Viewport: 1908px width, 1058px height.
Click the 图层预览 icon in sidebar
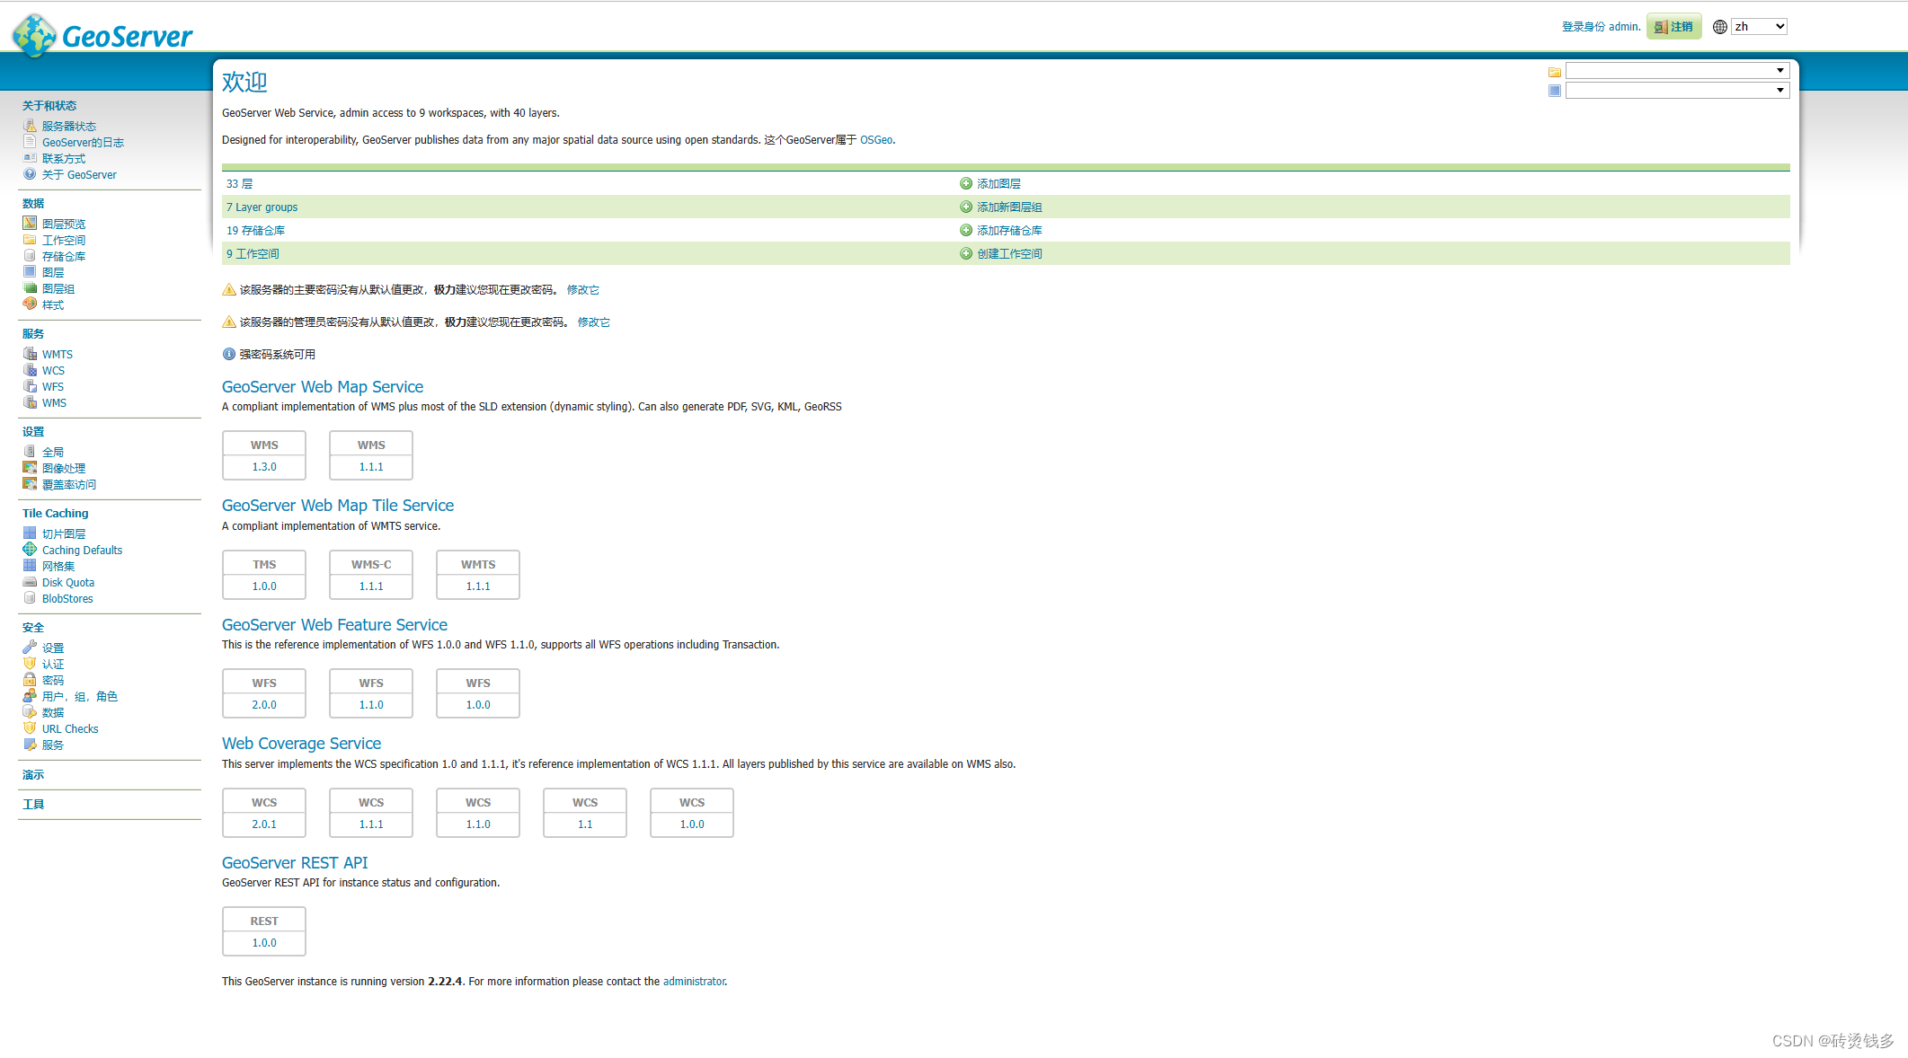(30, 224)
